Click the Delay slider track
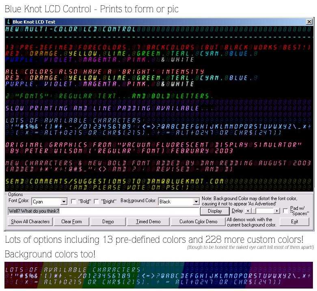The image size is (317, 291). (x=266, y=211)
